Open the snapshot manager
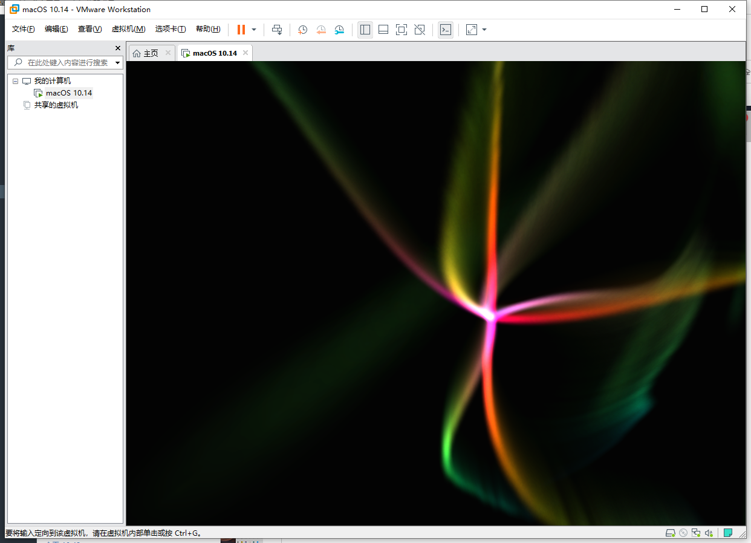751x543 pixels. tap(339, 30)
